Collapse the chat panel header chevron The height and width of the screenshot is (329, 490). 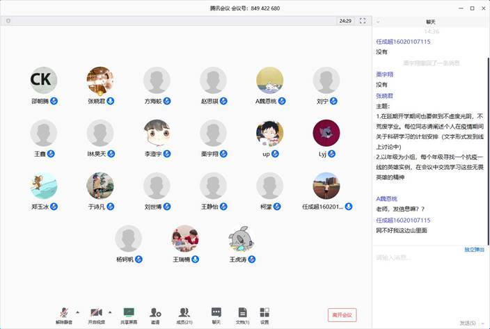pyautogui.click(x=378, y=22)
